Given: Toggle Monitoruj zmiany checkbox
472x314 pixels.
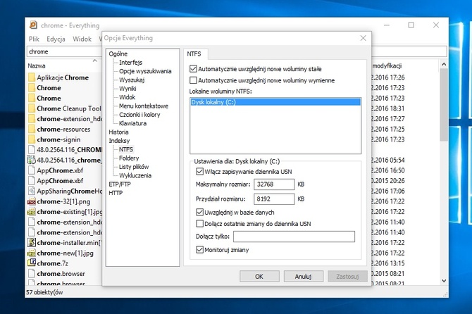Looking at the screenshot, I should 199,249.
